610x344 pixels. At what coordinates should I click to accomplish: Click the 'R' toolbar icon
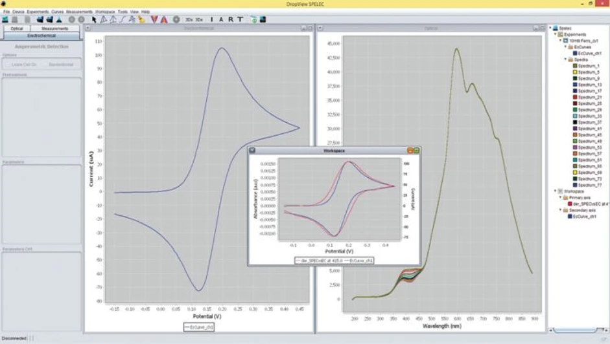point(231,19)
